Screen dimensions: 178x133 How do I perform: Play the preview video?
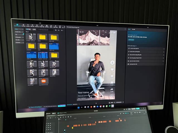pos(96,103)
